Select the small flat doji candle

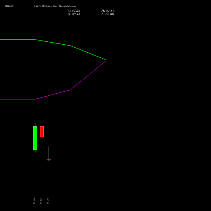coord(49,160)
